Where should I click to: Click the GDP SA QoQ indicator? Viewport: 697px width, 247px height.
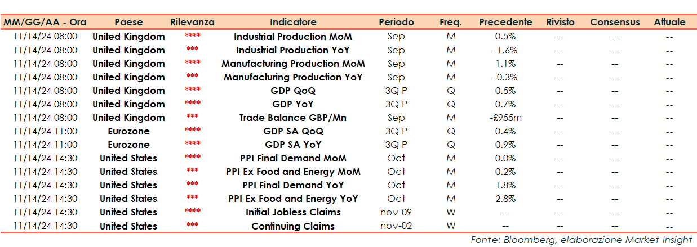pos(293,131)
